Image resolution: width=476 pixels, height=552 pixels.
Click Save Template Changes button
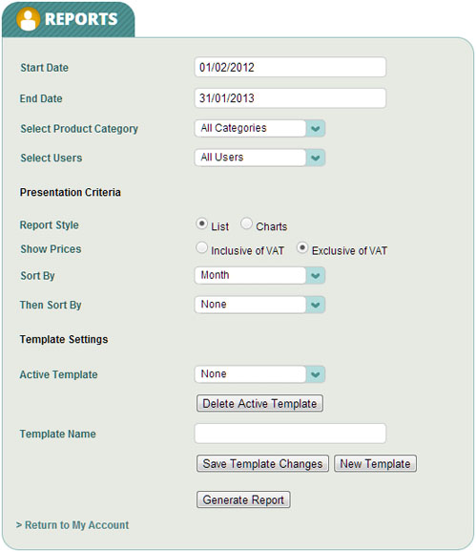tap(262, 463)
